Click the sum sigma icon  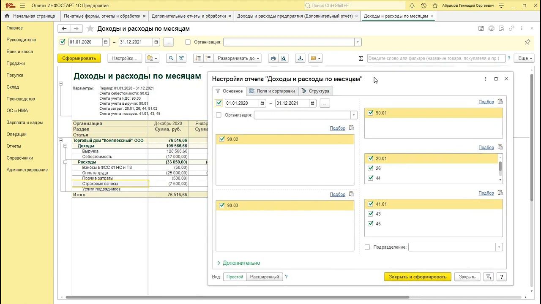coord(361,58)
